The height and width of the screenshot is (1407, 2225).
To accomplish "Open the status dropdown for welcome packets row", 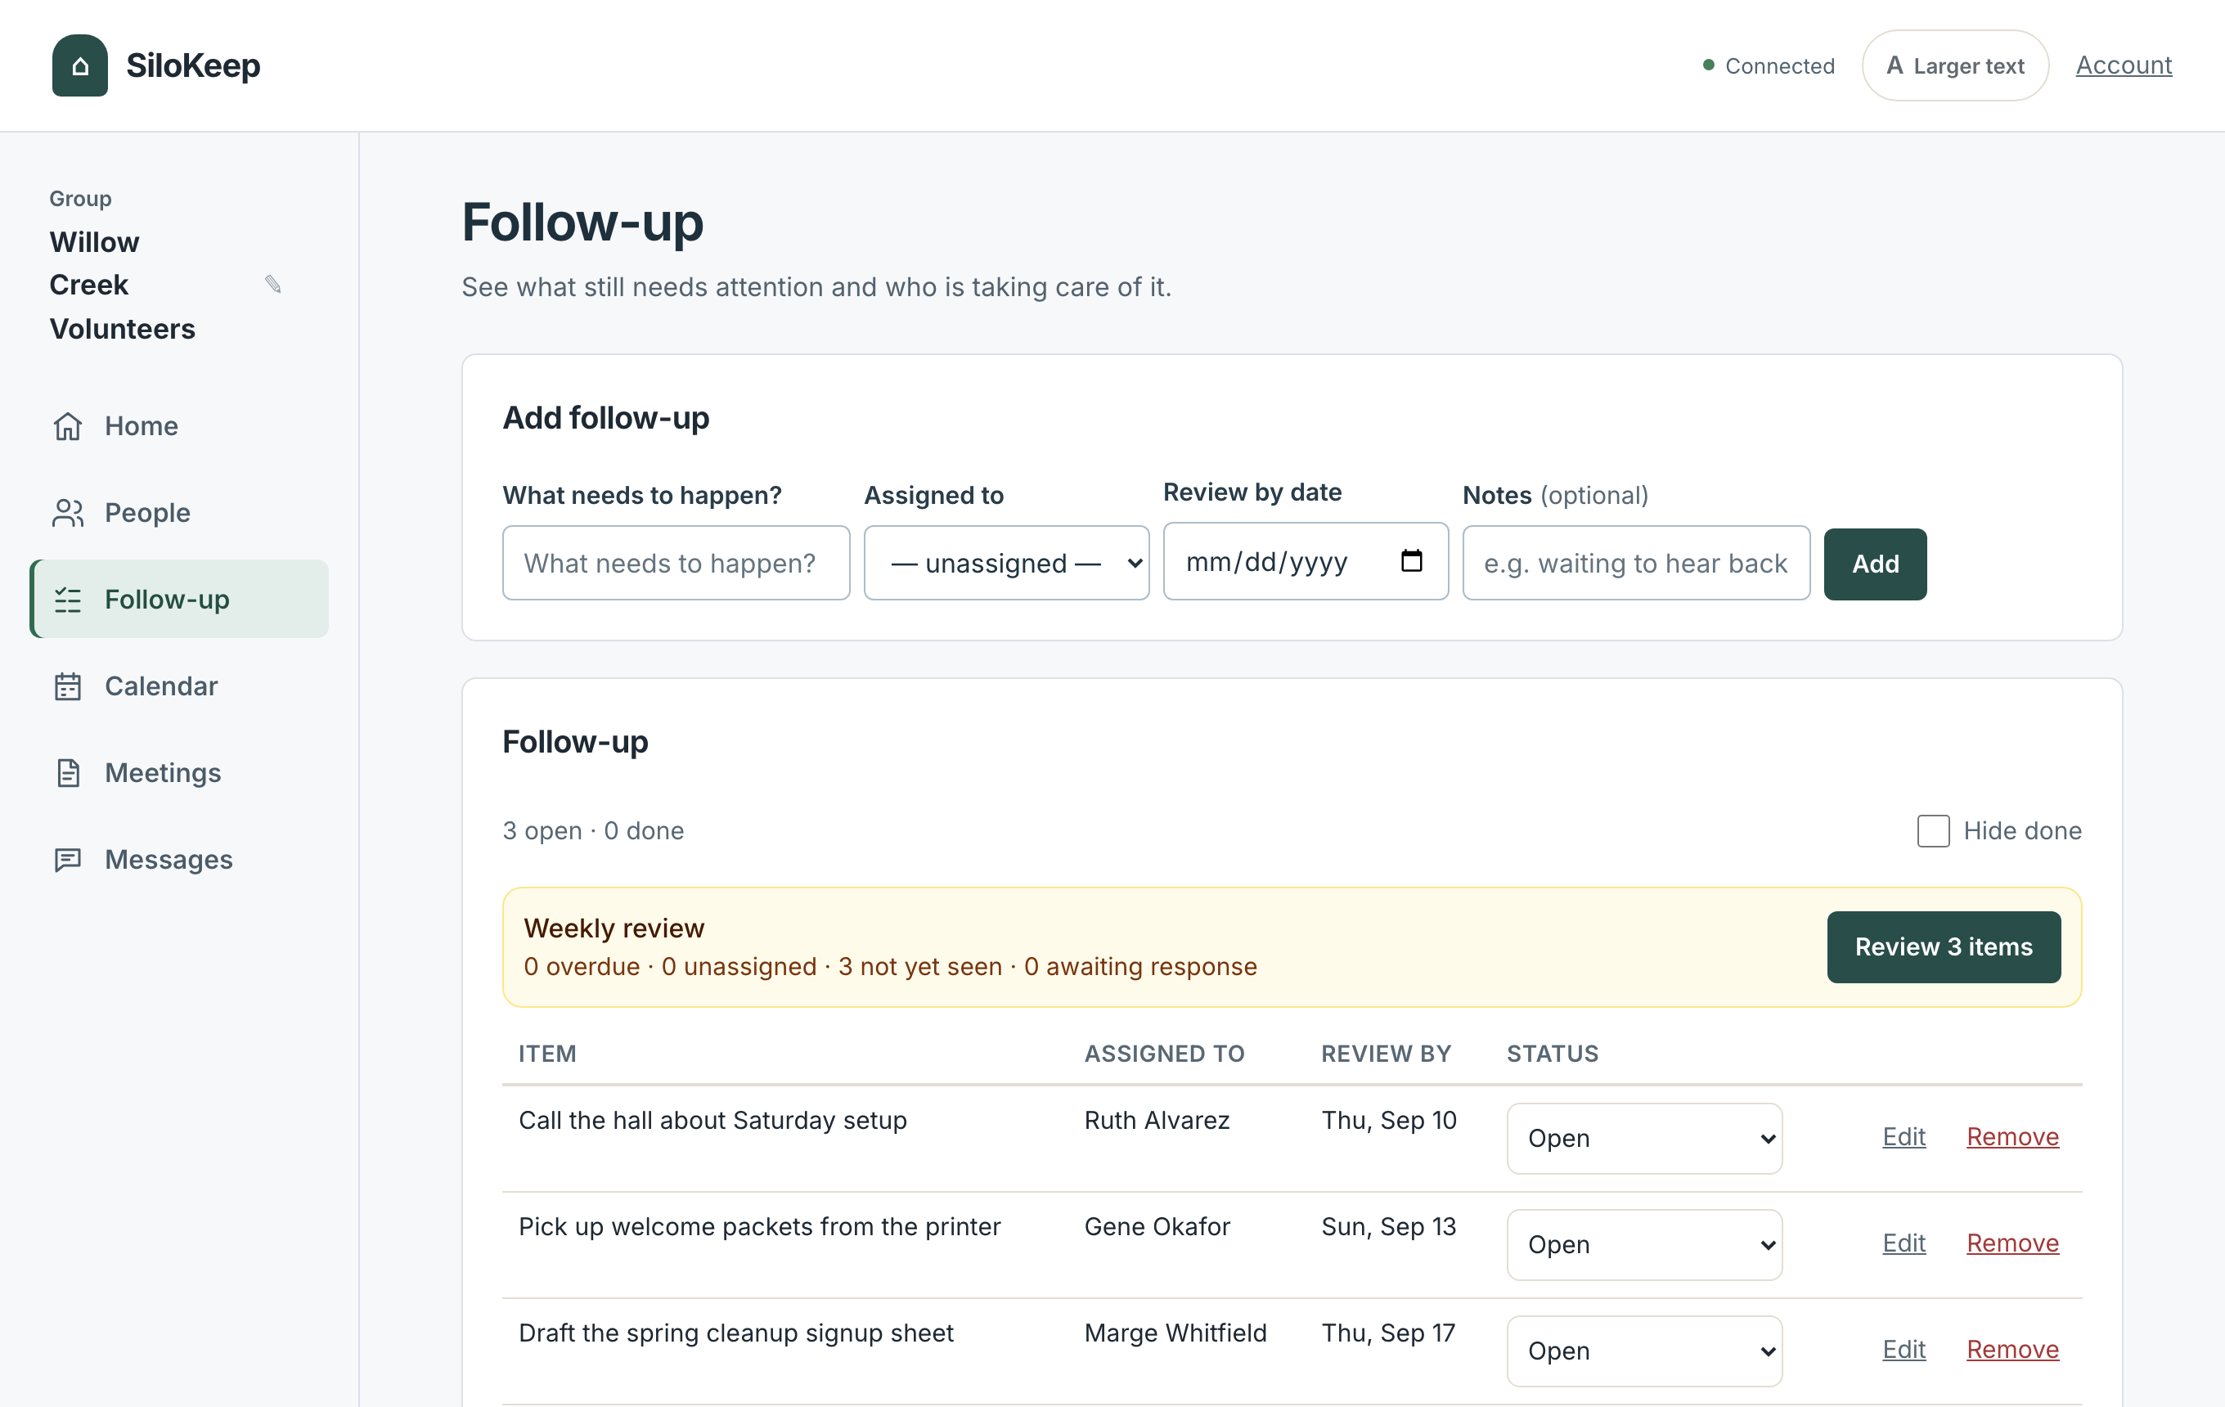I will pos(1644,1244).
